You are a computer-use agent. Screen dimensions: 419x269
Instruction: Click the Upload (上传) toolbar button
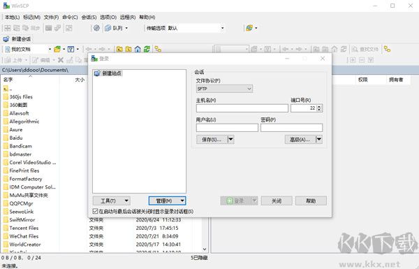coord(14,60)
